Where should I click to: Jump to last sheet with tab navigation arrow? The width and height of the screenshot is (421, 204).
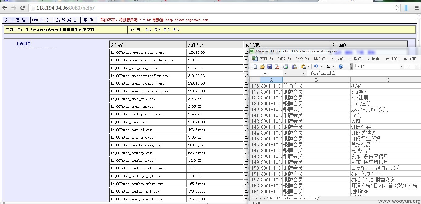click(265, 198)
